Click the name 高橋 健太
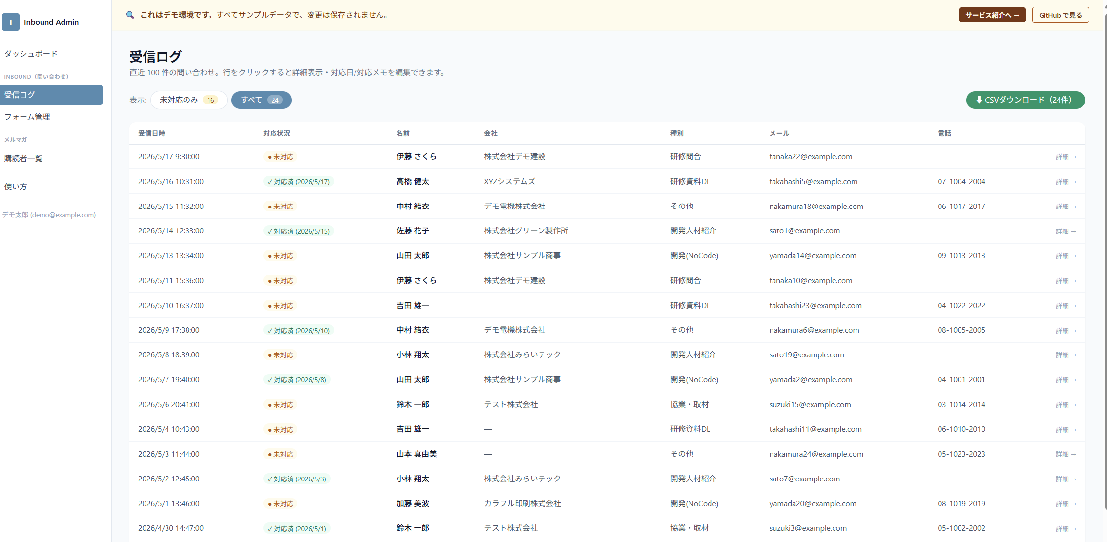 413,182
